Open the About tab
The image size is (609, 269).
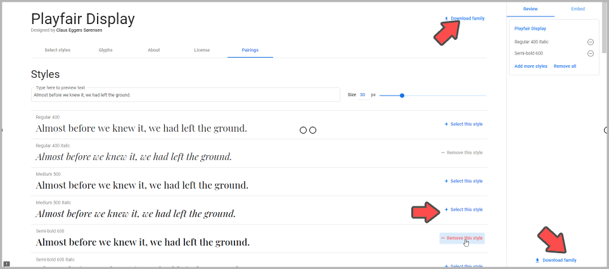point(153,50)
